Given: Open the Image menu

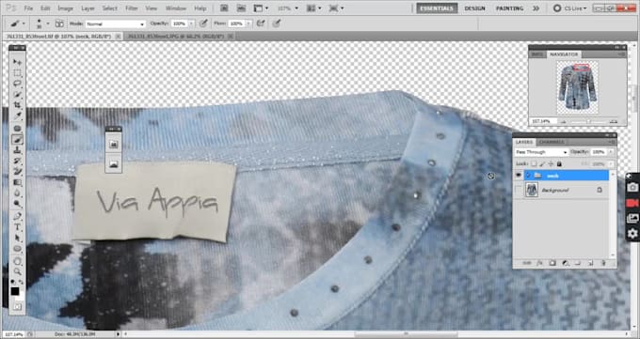Looking at the screenshot, I should pyautogui.click(x=65, y=8).
